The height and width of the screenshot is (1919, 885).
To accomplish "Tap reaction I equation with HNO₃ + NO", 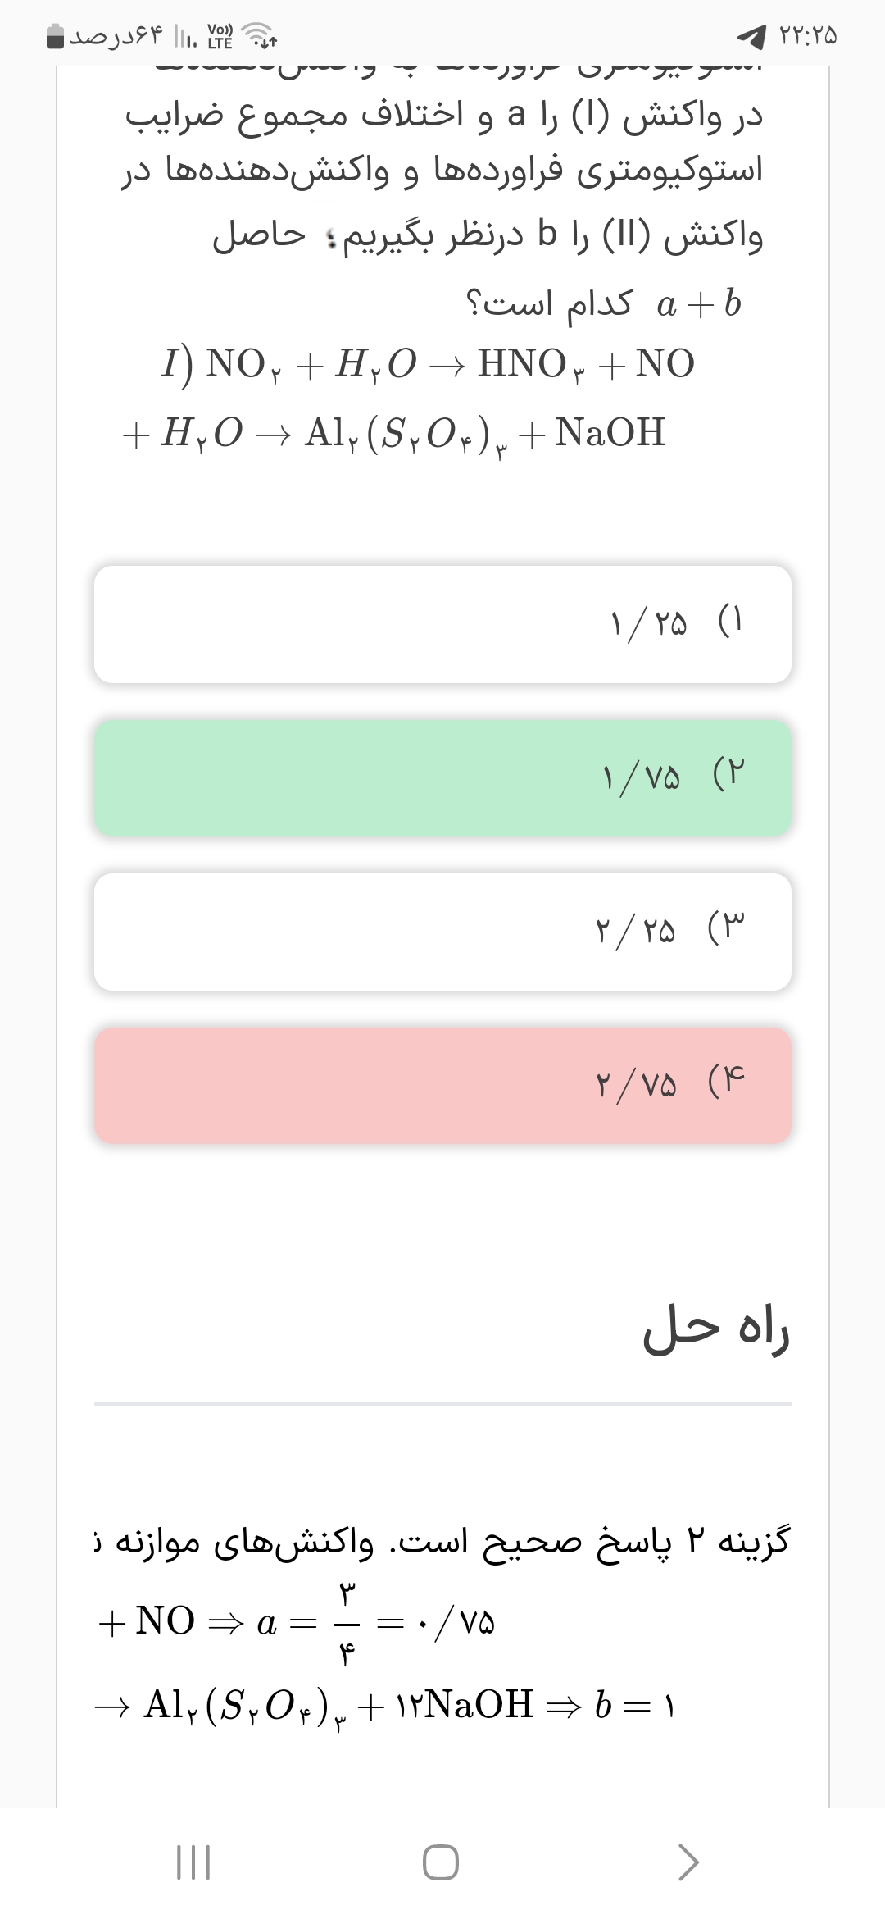I will click(428, 363).
